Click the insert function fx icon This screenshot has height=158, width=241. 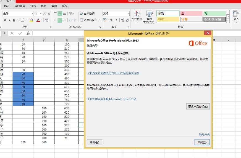[28, 33]
